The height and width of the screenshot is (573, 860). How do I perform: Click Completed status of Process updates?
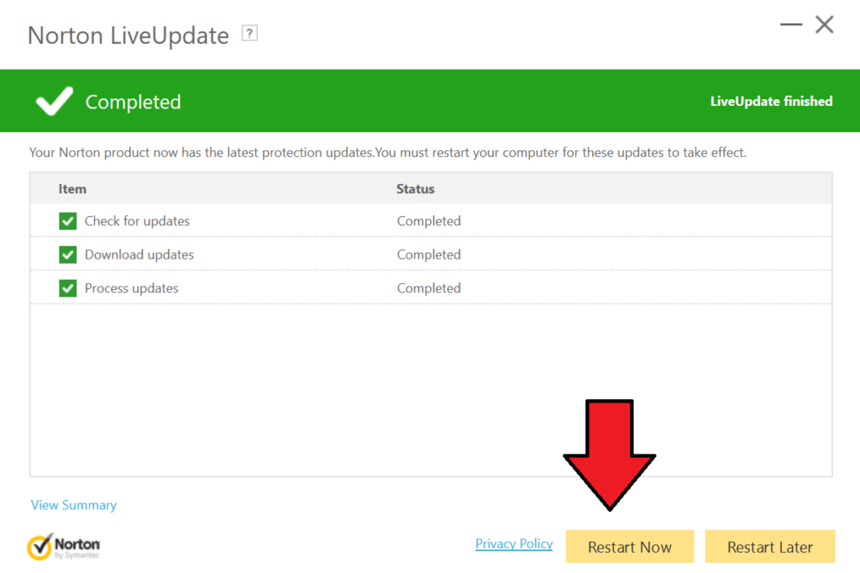[429, 288]
